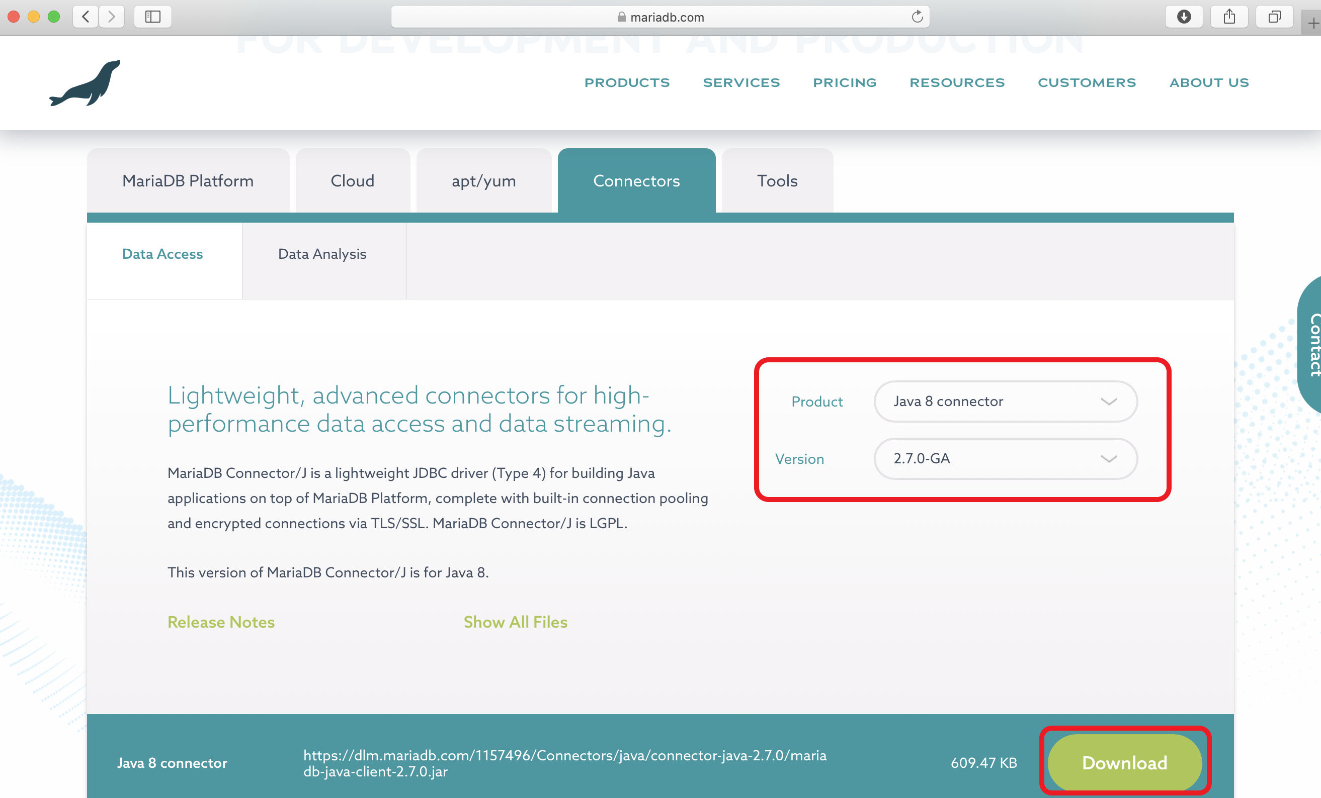Go forward with the Safari forward arrow

[112, 17]
